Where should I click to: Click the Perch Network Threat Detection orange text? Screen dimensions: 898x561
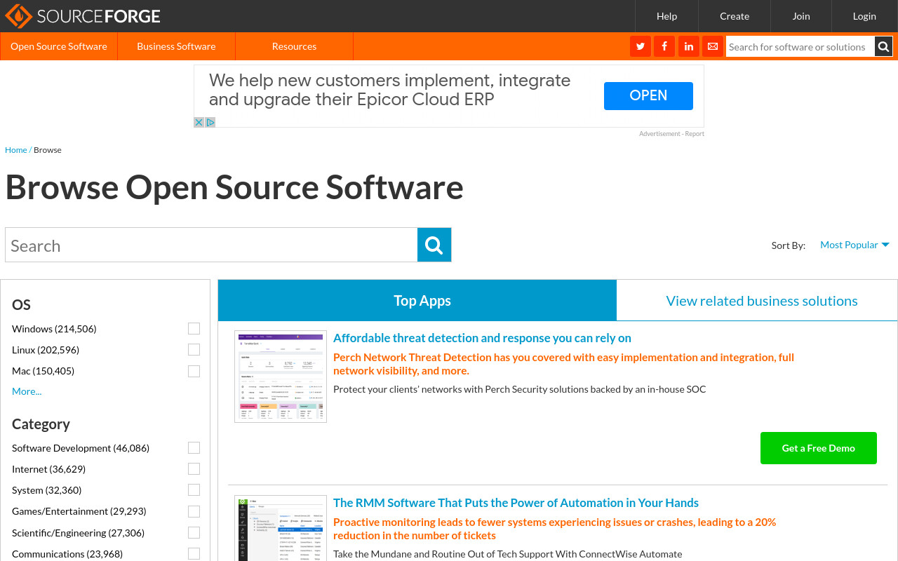click(x=563, y=364)
